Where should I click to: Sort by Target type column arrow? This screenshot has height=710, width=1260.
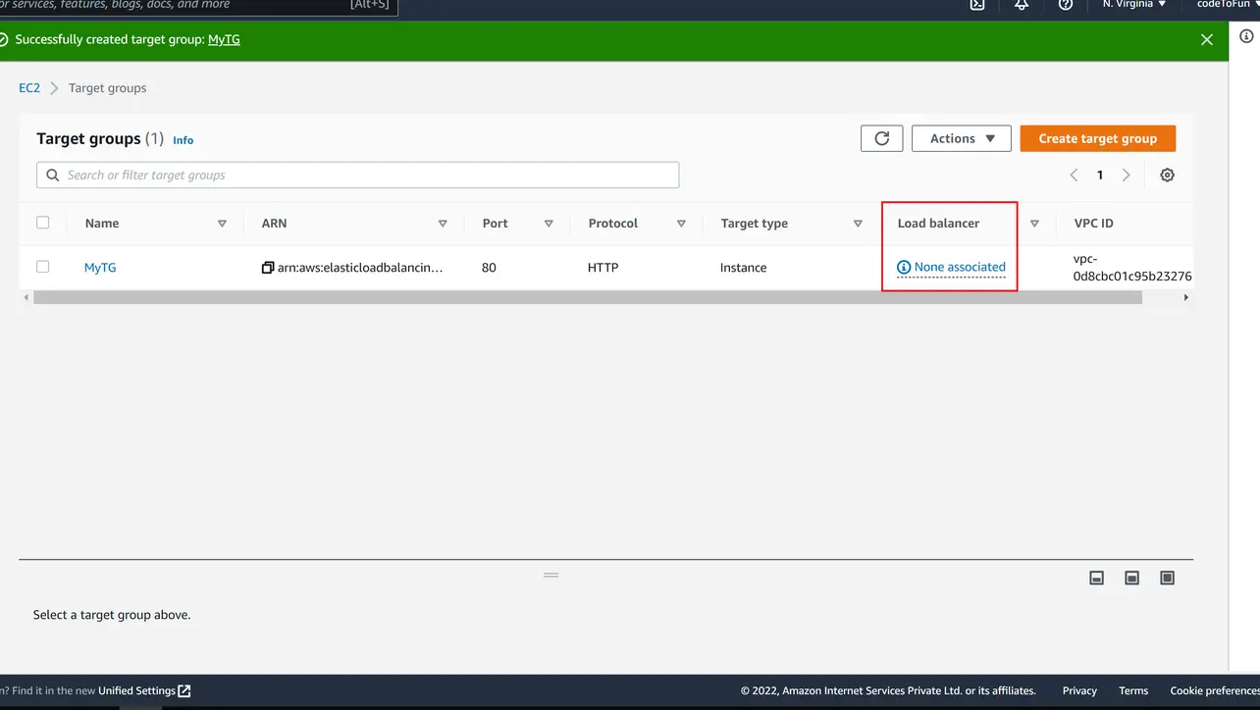pyautogui.click(x=858, y=224)
